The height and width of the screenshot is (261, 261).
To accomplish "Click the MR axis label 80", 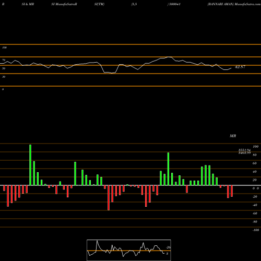I will (255, 155).
